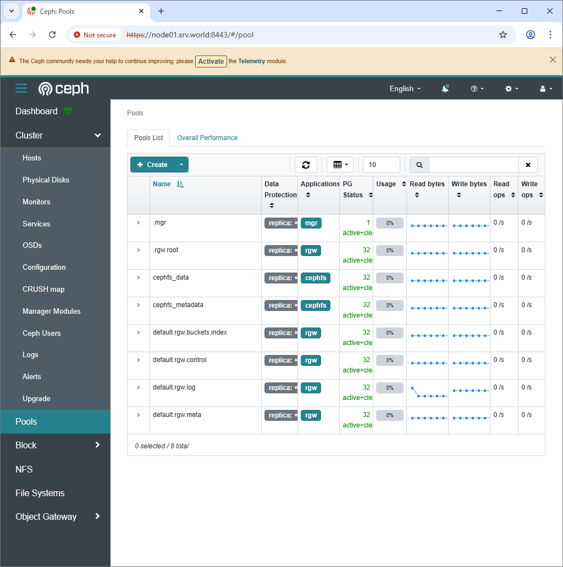Clear the search field with the X button
The width and height of the screenshot is (563, 567).
click(x=528, y=164)
